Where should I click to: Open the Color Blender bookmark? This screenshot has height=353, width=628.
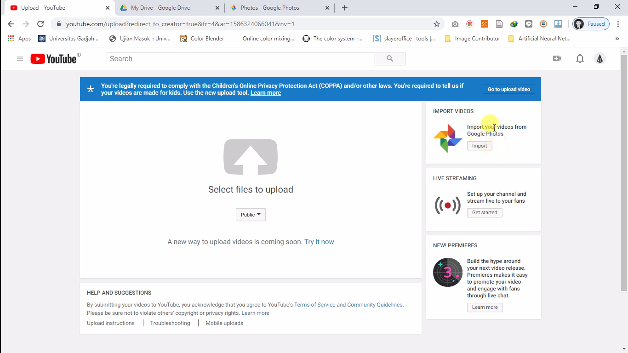tap(202, 39)
